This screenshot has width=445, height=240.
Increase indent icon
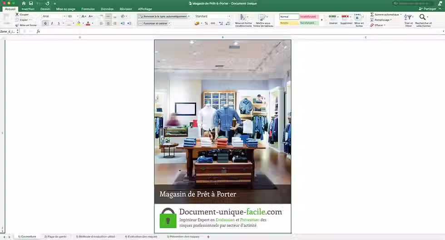(129, 23)
